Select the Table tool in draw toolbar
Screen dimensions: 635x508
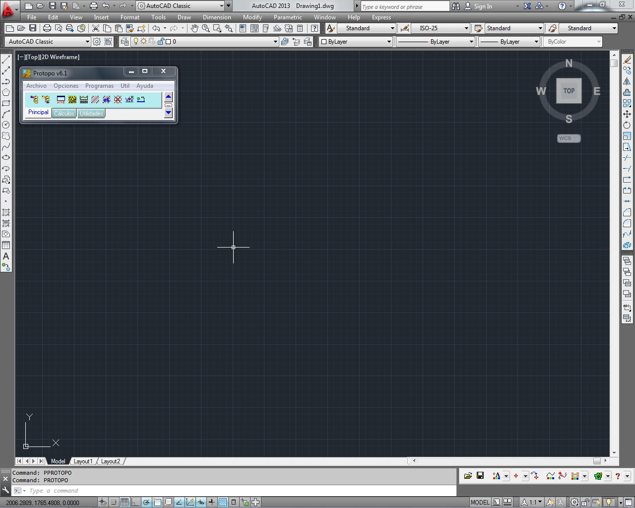pyautogui.click(x=6, y=245)
